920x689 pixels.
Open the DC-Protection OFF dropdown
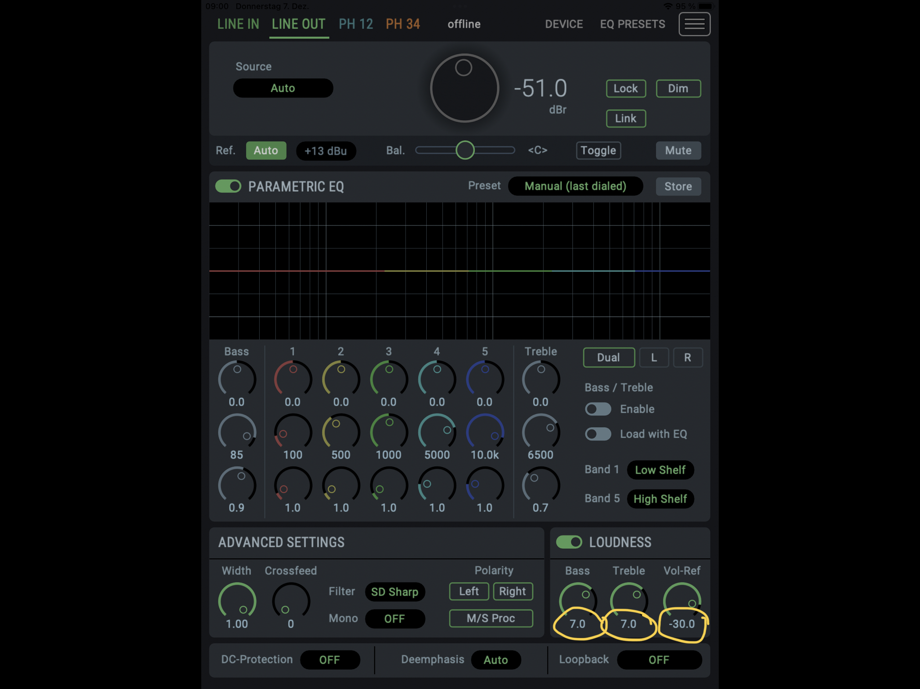(x=330, y=660)
